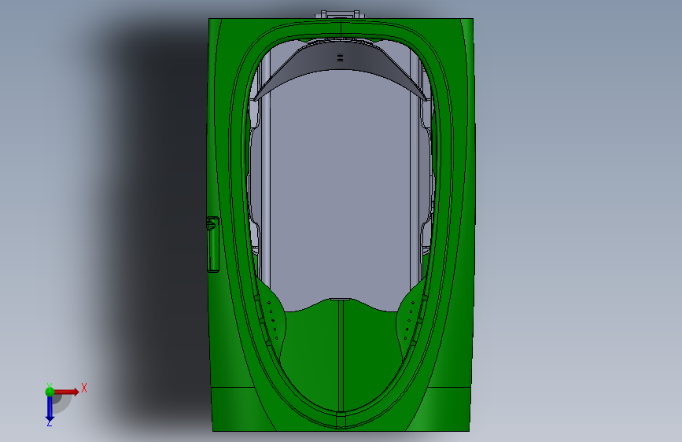Click the red X axis arrow of the triad
Image resolution: width=682 pixels, height=442 pixels.
click(x=67, y=392)
